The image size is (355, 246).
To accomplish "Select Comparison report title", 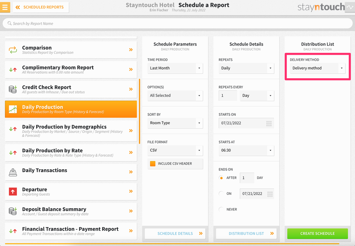I will coord(37,48).
